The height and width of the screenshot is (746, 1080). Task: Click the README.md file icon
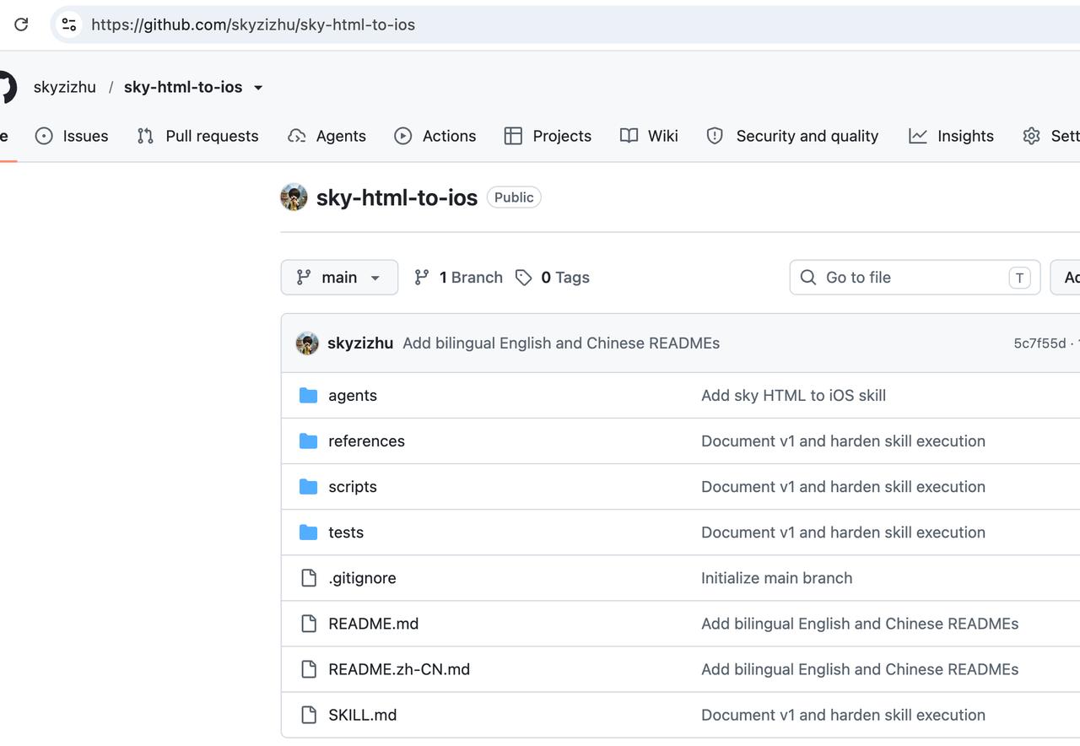pos(309,624)
